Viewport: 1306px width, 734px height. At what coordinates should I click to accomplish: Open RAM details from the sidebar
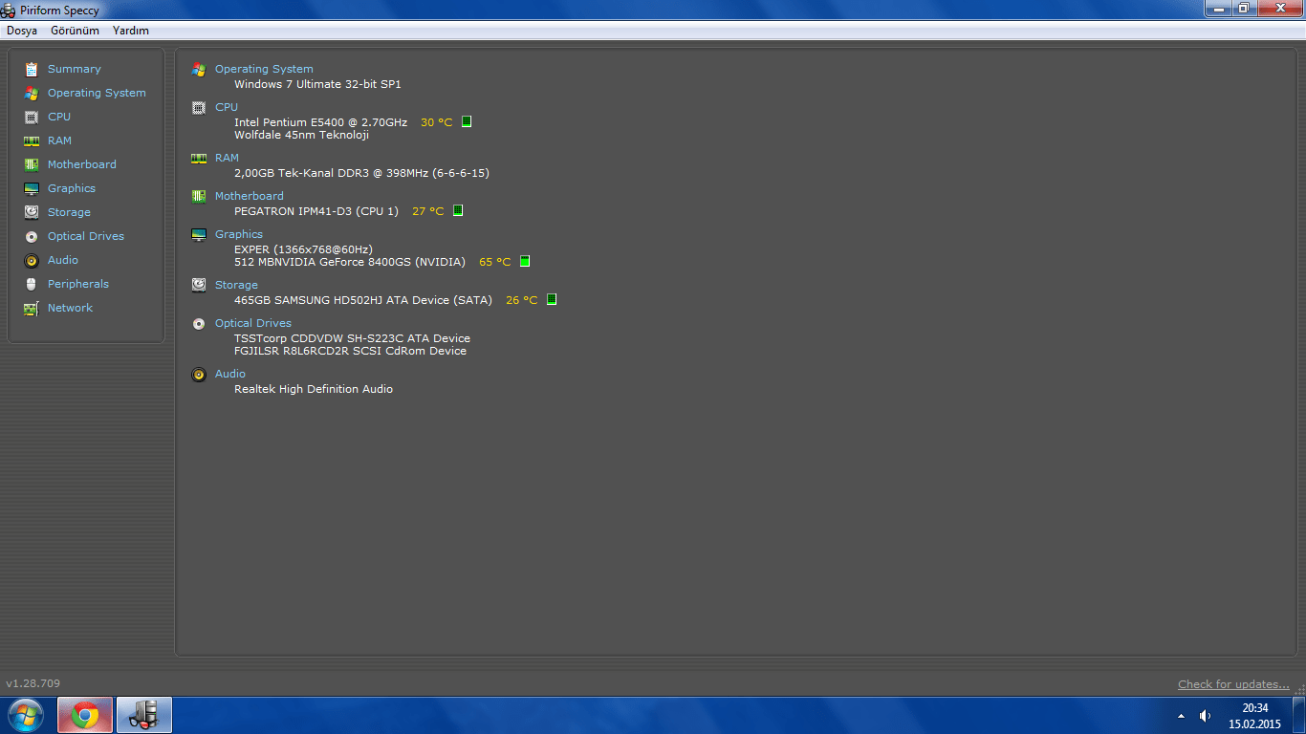point(59,140)
